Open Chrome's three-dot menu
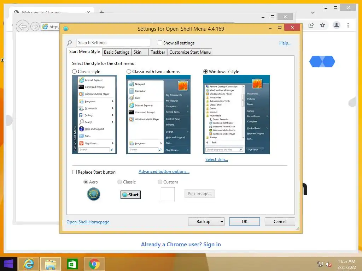362x271 pixels. tap(348, 25)
